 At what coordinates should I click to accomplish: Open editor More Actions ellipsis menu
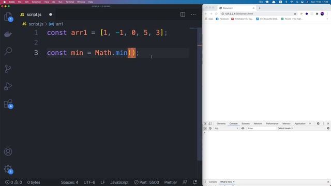point(193,14)
